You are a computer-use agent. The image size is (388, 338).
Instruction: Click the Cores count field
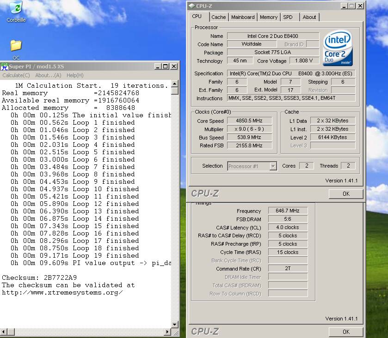point(306,166)
